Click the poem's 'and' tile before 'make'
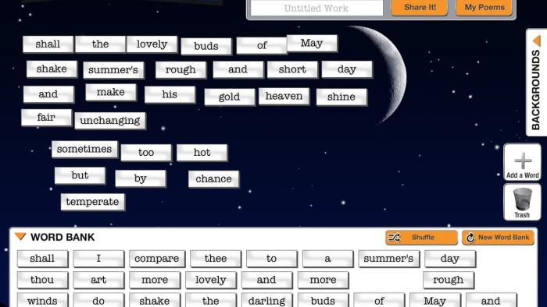This screenshot has height=307, width=547. pyautogui.click(x=48, y=94)
